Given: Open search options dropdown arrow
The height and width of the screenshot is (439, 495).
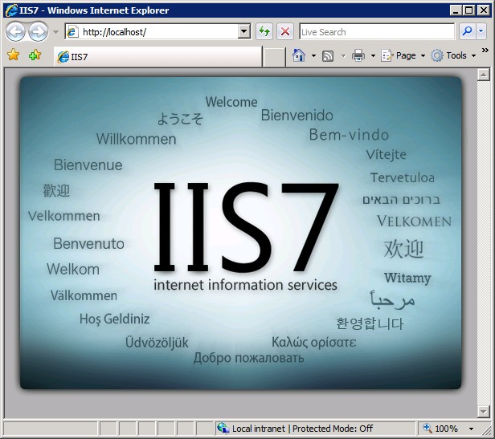Looking at the screenshot, I should 481,31.
